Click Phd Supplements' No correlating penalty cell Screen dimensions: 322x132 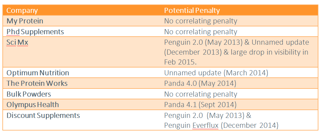[x=240, y=32]
